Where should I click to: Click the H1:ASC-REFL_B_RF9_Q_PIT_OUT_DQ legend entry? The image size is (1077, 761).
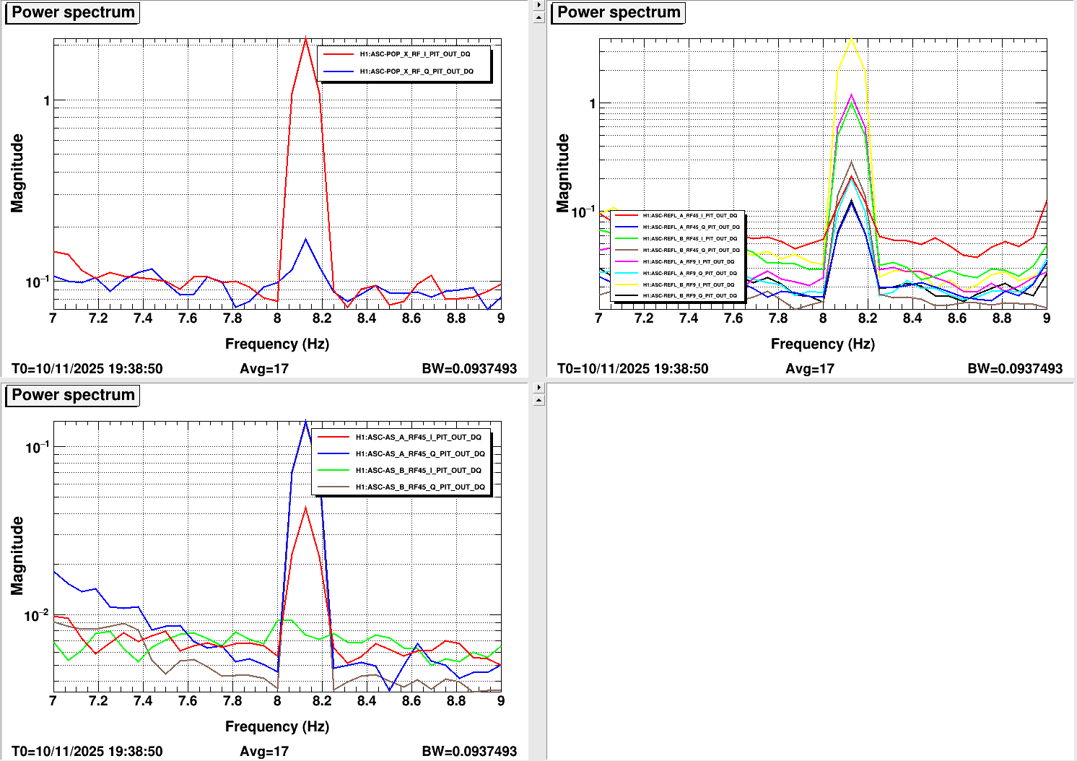pos(689,296)
